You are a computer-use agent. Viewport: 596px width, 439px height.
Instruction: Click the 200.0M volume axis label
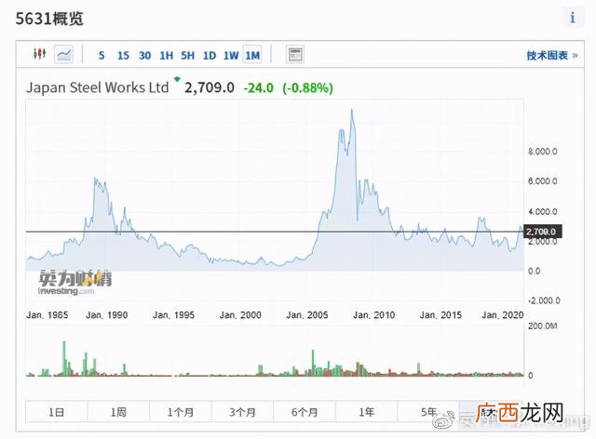pos(542,326)
